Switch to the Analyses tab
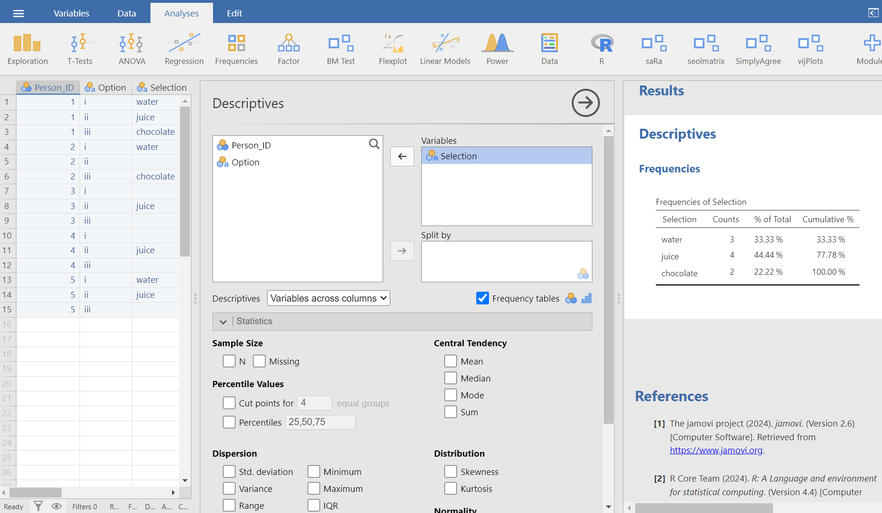The height and width of the screenshot is (513, 882). [181, 13]
